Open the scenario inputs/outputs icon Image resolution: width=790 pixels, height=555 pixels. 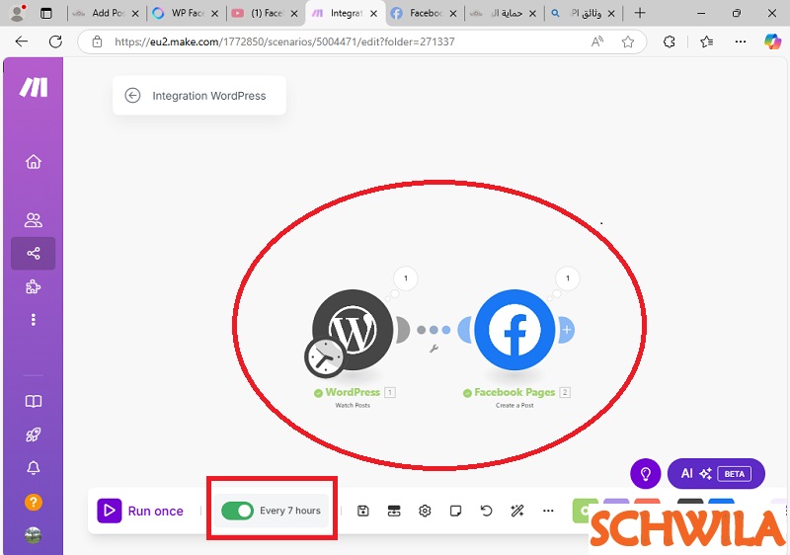point(394,511)
